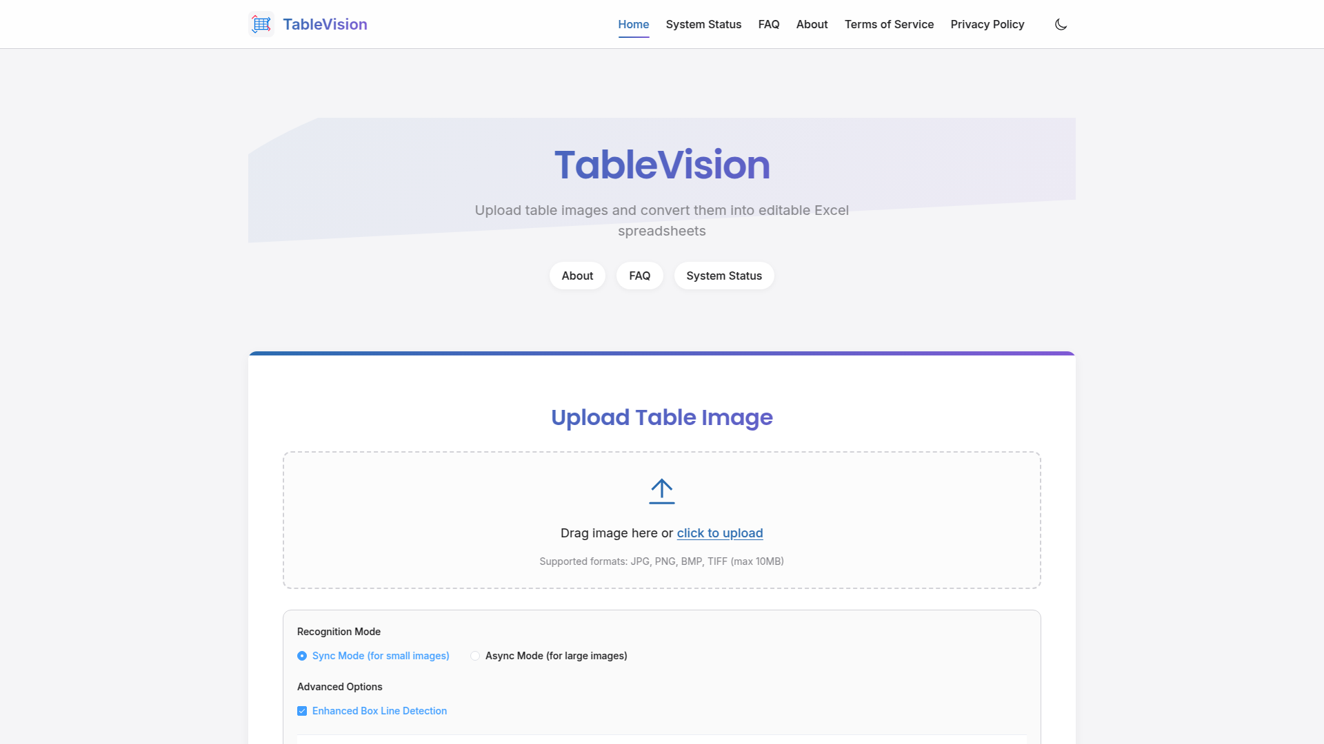Image resolution: width=1324 pixels, height=744 pixels.
Task: Open FAQ from top navigation
Action: [x=769, y=24]
